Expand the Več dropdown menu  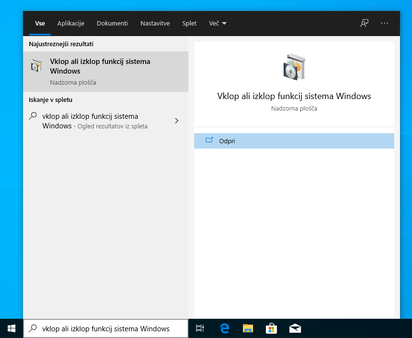(x=218, y=24)
